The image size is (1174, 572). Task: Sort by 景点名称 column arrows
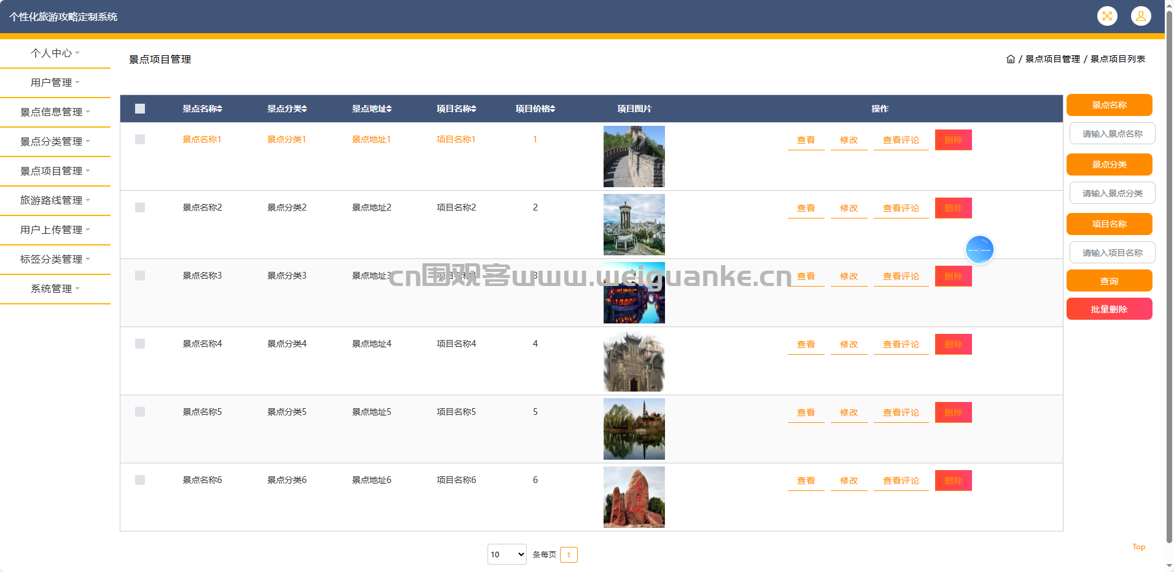click(x=220, y=109)
